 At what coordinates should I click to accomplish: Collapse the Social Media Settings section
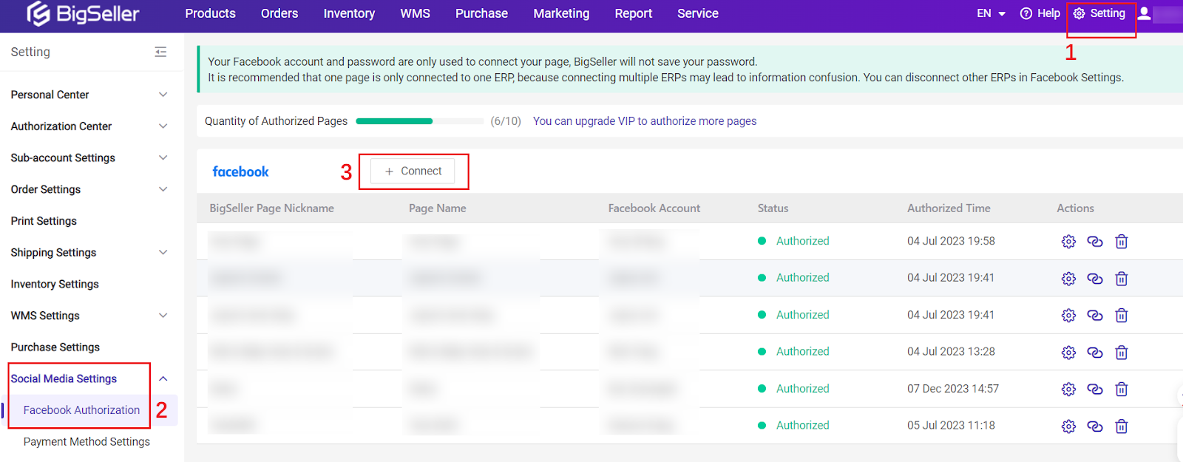(163, 378)
